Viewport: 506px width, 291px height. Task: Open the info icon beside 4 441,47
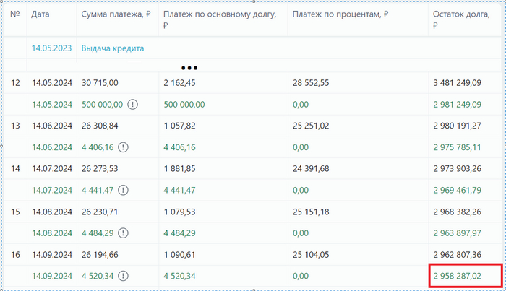click(x=123, y=191)
